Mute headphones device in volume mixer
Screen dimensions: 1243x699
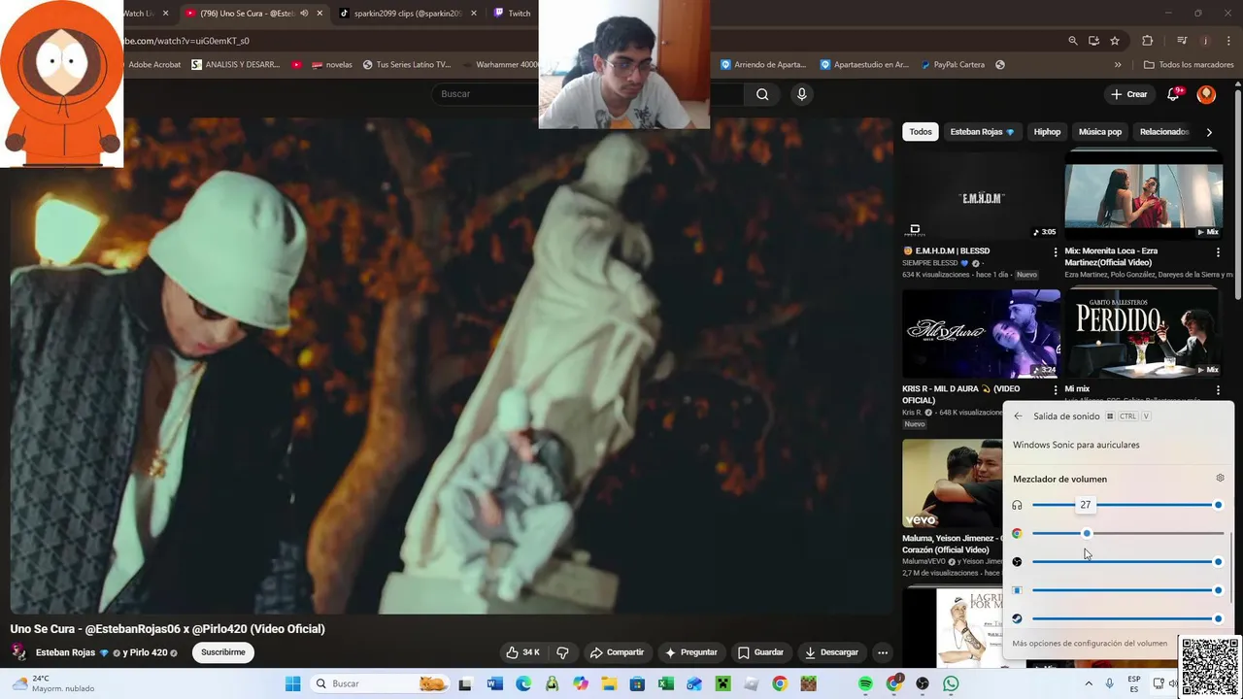(x=1017, y=505)
